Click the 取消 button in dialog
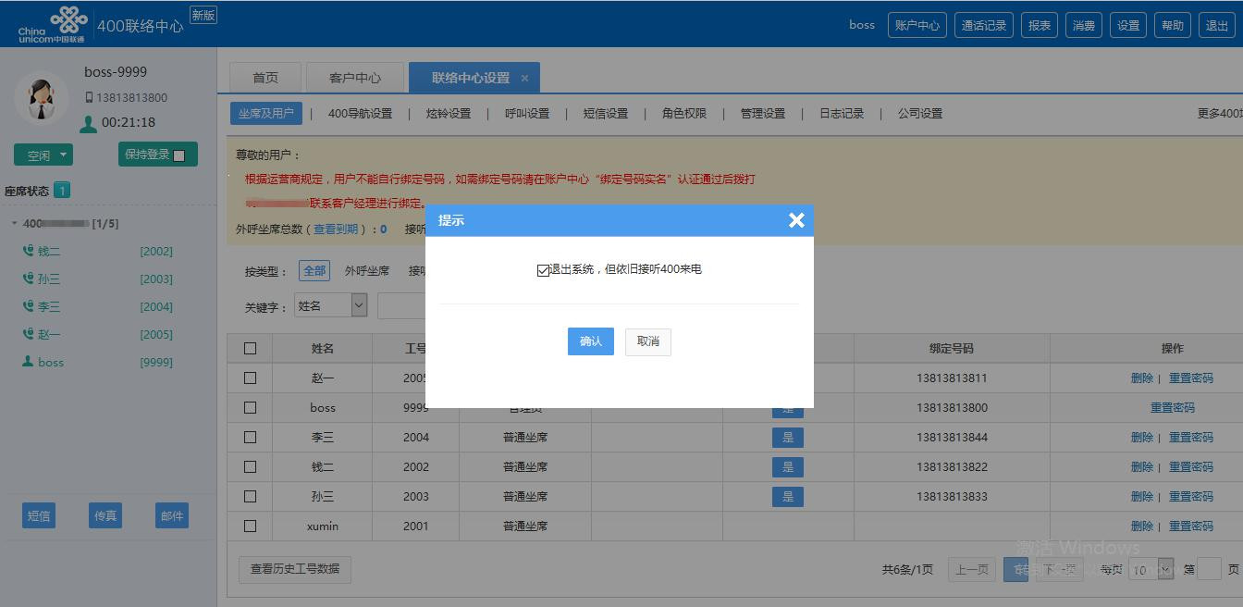 click(x=647, y=341)
